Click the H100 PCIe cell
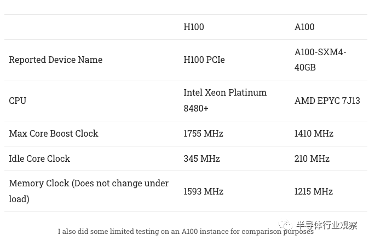Screen dimensions: 369x241 pos(204,60)
